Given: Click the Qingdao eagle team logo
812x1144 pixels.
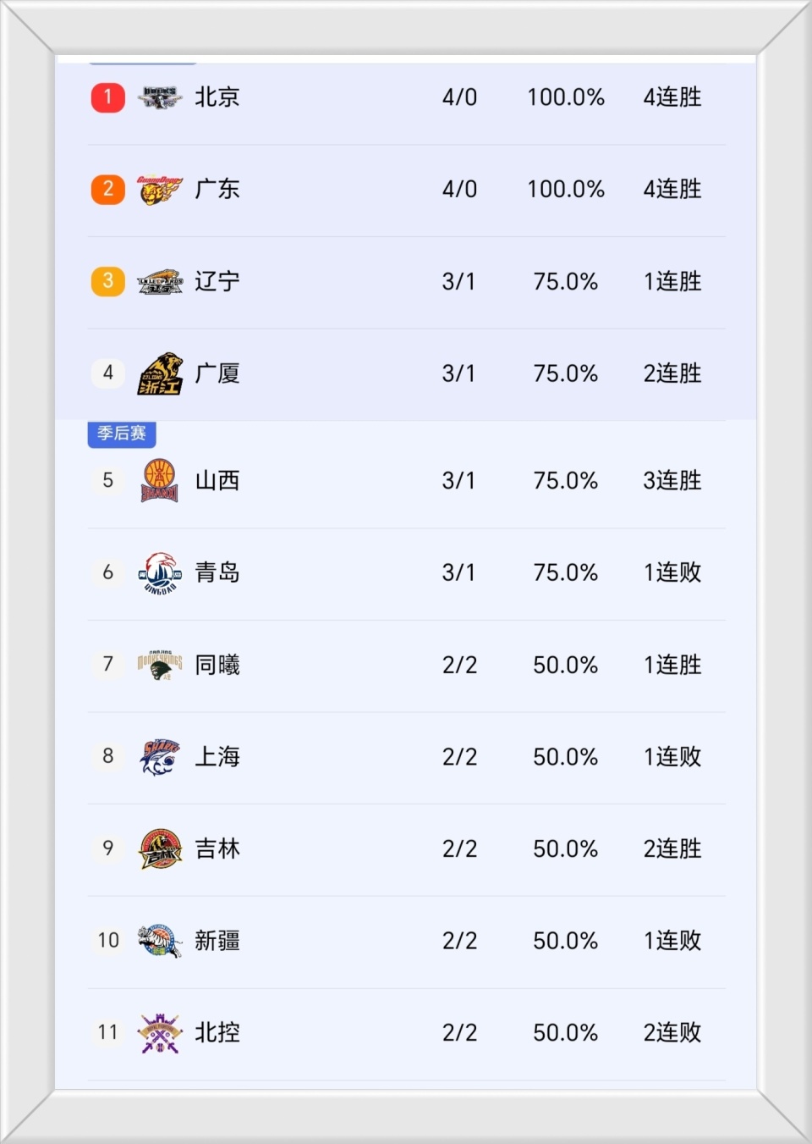Looking at the screenshot, I should pos(160,572).
